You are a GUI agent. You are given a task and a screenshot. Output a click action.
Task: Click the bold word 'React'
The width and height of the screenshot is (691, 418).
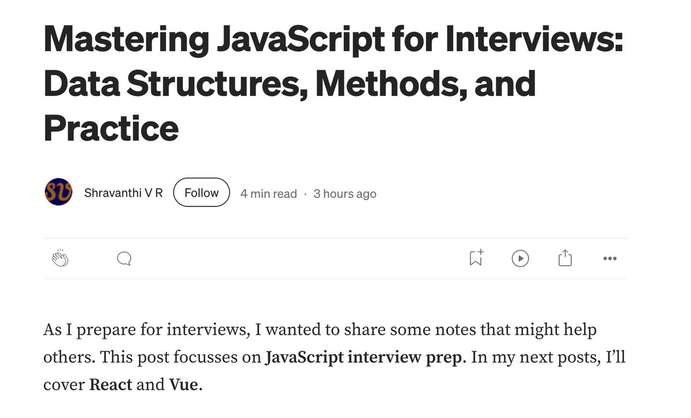[111, 384]
